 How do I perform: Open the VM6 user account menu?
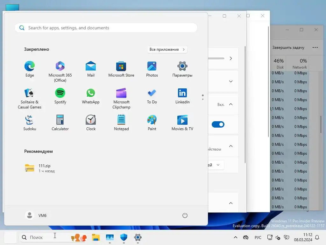click(x=36, y=215)
